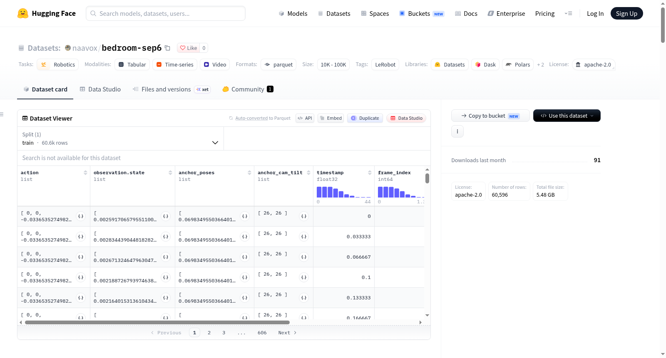The width and height of the screenshot is (666, 358).
Task: Open the Split train dropdown
Action: click(x=120, y=138)
